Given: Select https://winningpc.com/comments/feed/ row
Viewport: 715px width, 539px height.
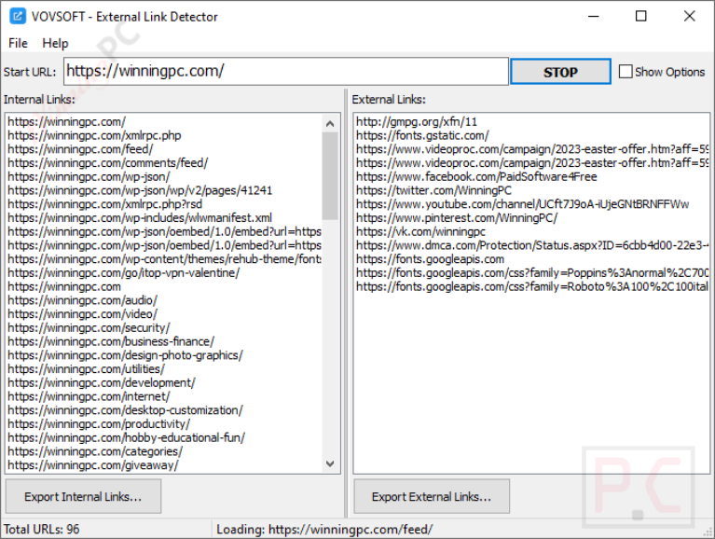Looking at the screenshot, I should point(107,163).
